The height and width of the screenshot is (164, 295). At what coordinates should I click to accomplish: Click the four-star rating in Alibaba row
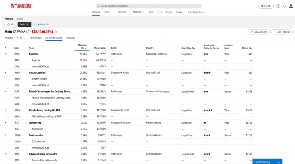click(208, 110)
